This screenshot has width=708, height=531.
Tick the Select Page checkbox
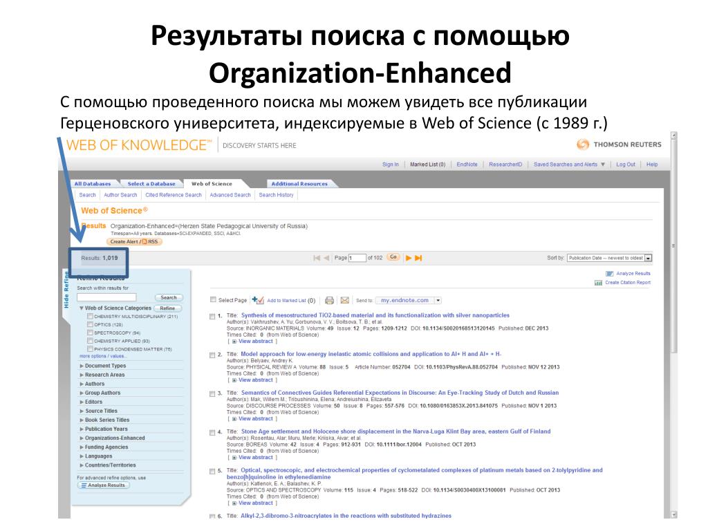(x=213, y=300)
